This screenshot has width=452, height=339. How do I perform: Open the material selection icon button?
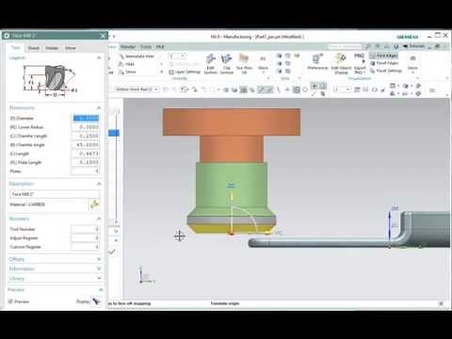tap(94, 204)
